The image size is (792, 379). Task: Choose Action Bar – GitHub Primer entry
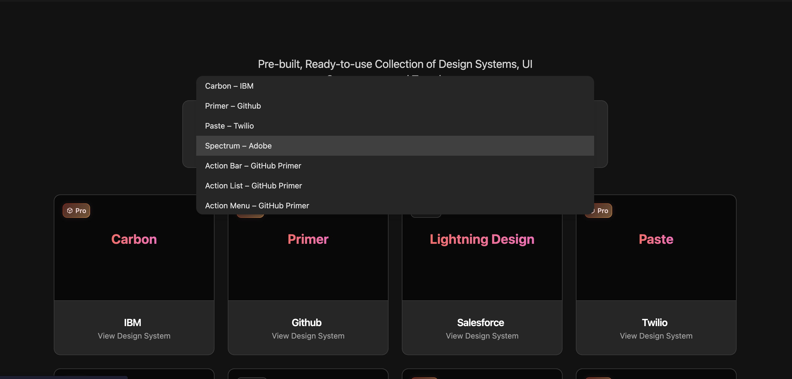tap(253, 166)
